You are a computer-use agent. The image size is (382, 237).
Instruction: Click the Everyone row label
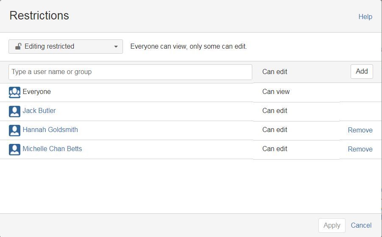tap(36, 92)
